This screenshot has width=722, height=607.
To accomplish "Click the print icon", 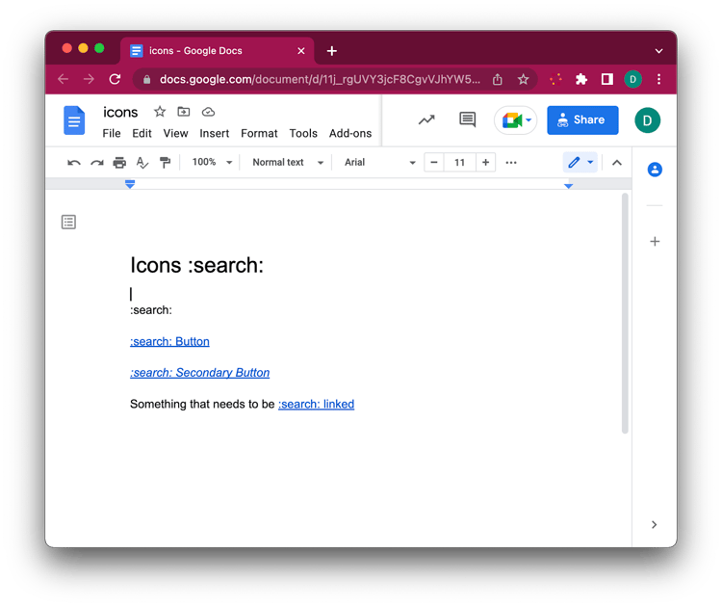I will tap(119, 163).
